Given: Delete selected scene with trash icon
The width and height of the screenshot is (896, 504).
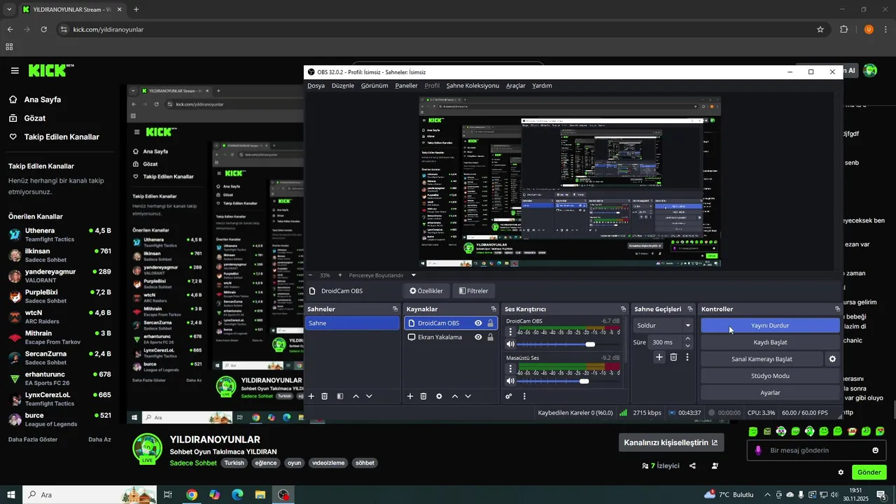Looking at the screenshot, I should click(325, 396).
